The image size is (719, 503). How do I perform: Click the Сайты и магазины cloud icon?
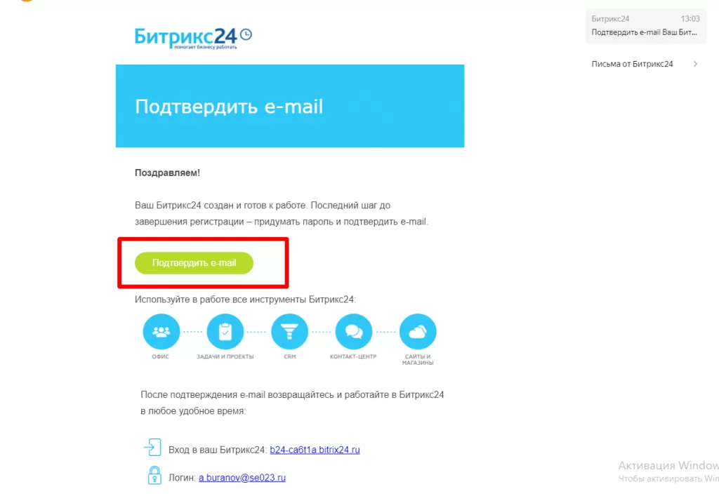point(418,331)
